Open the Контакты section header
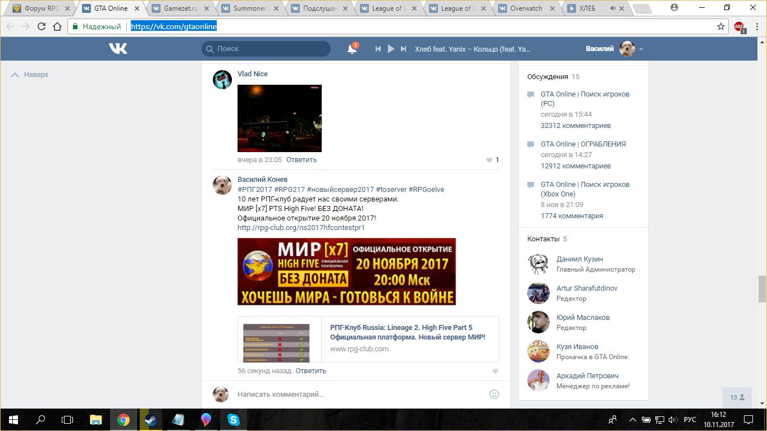The width and height of the screenshot is (767, 431). [544, 239]
